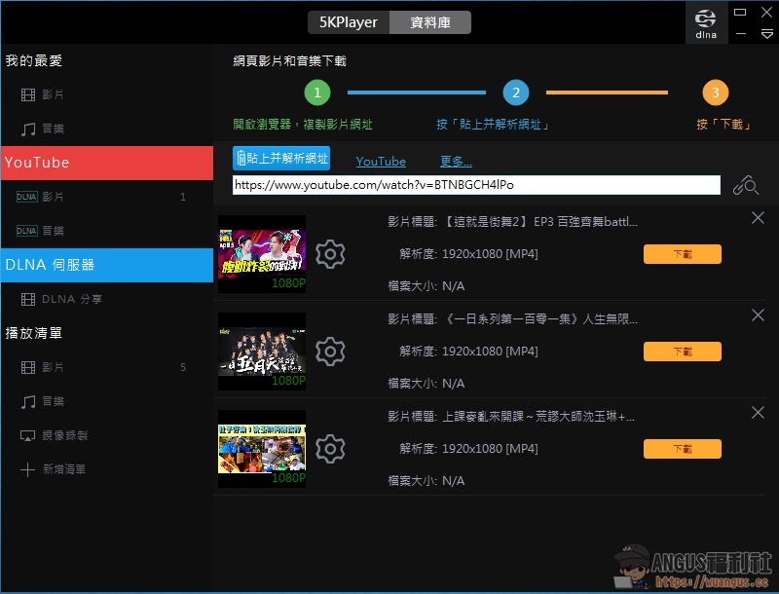Remove the third video from list
The height and width of the screenshot is (594, 779).
pyautogui.click(x=758, y=413)
